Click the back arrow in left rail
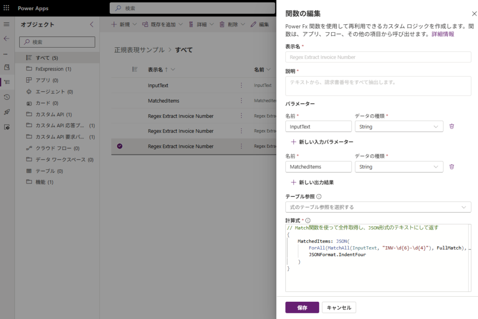478x319 pixels. tap(7, 39)
